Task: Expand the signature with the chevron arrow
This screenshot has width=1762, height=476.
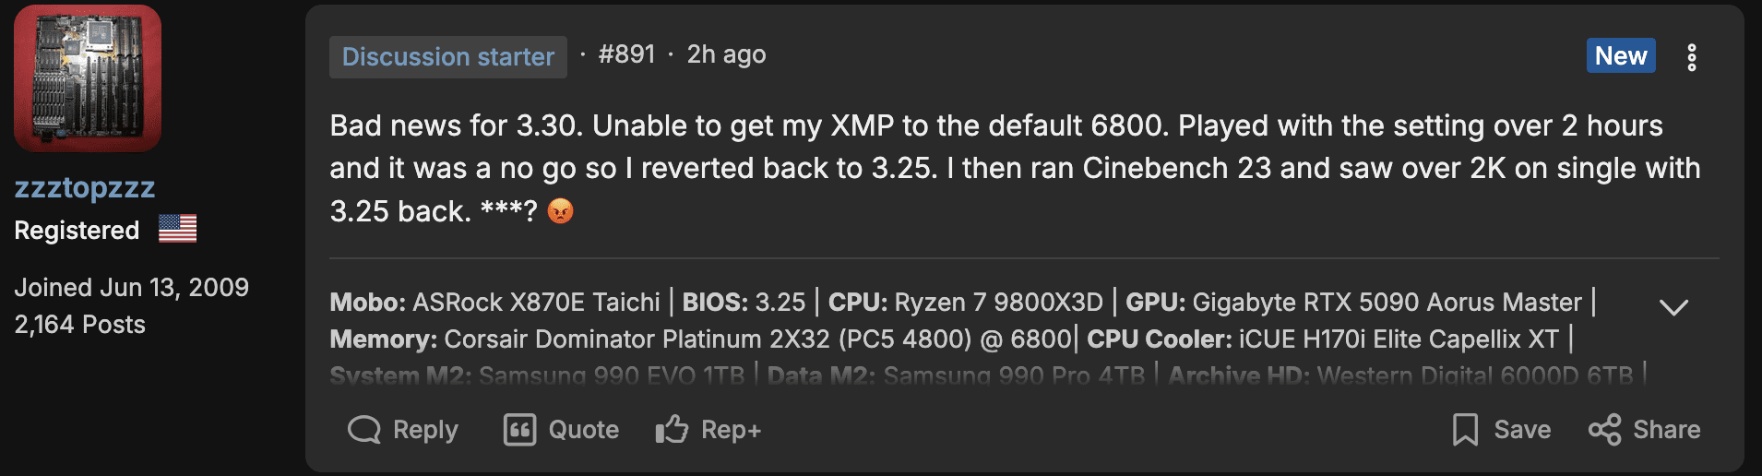Action: click(x=1673, y=307)
